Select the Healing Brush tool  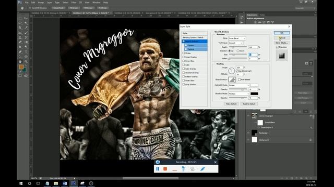tap(20, 33)
